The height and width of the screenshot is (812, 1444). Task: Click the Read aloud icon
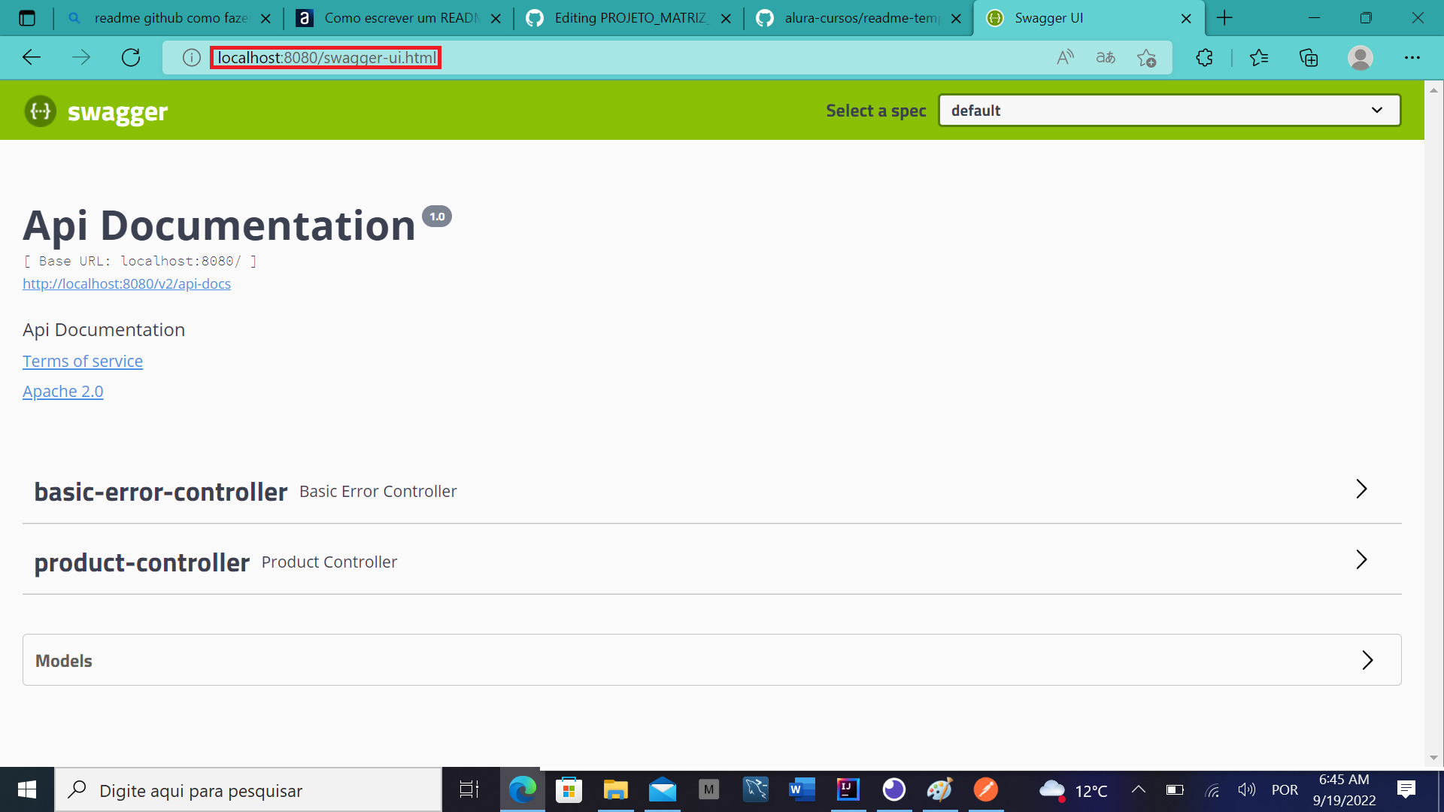(x=1065, y=57)
